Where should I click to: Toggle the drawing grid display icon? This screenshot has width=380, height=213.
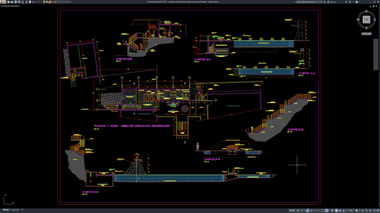pyautogui.click(x=298, y=211)
